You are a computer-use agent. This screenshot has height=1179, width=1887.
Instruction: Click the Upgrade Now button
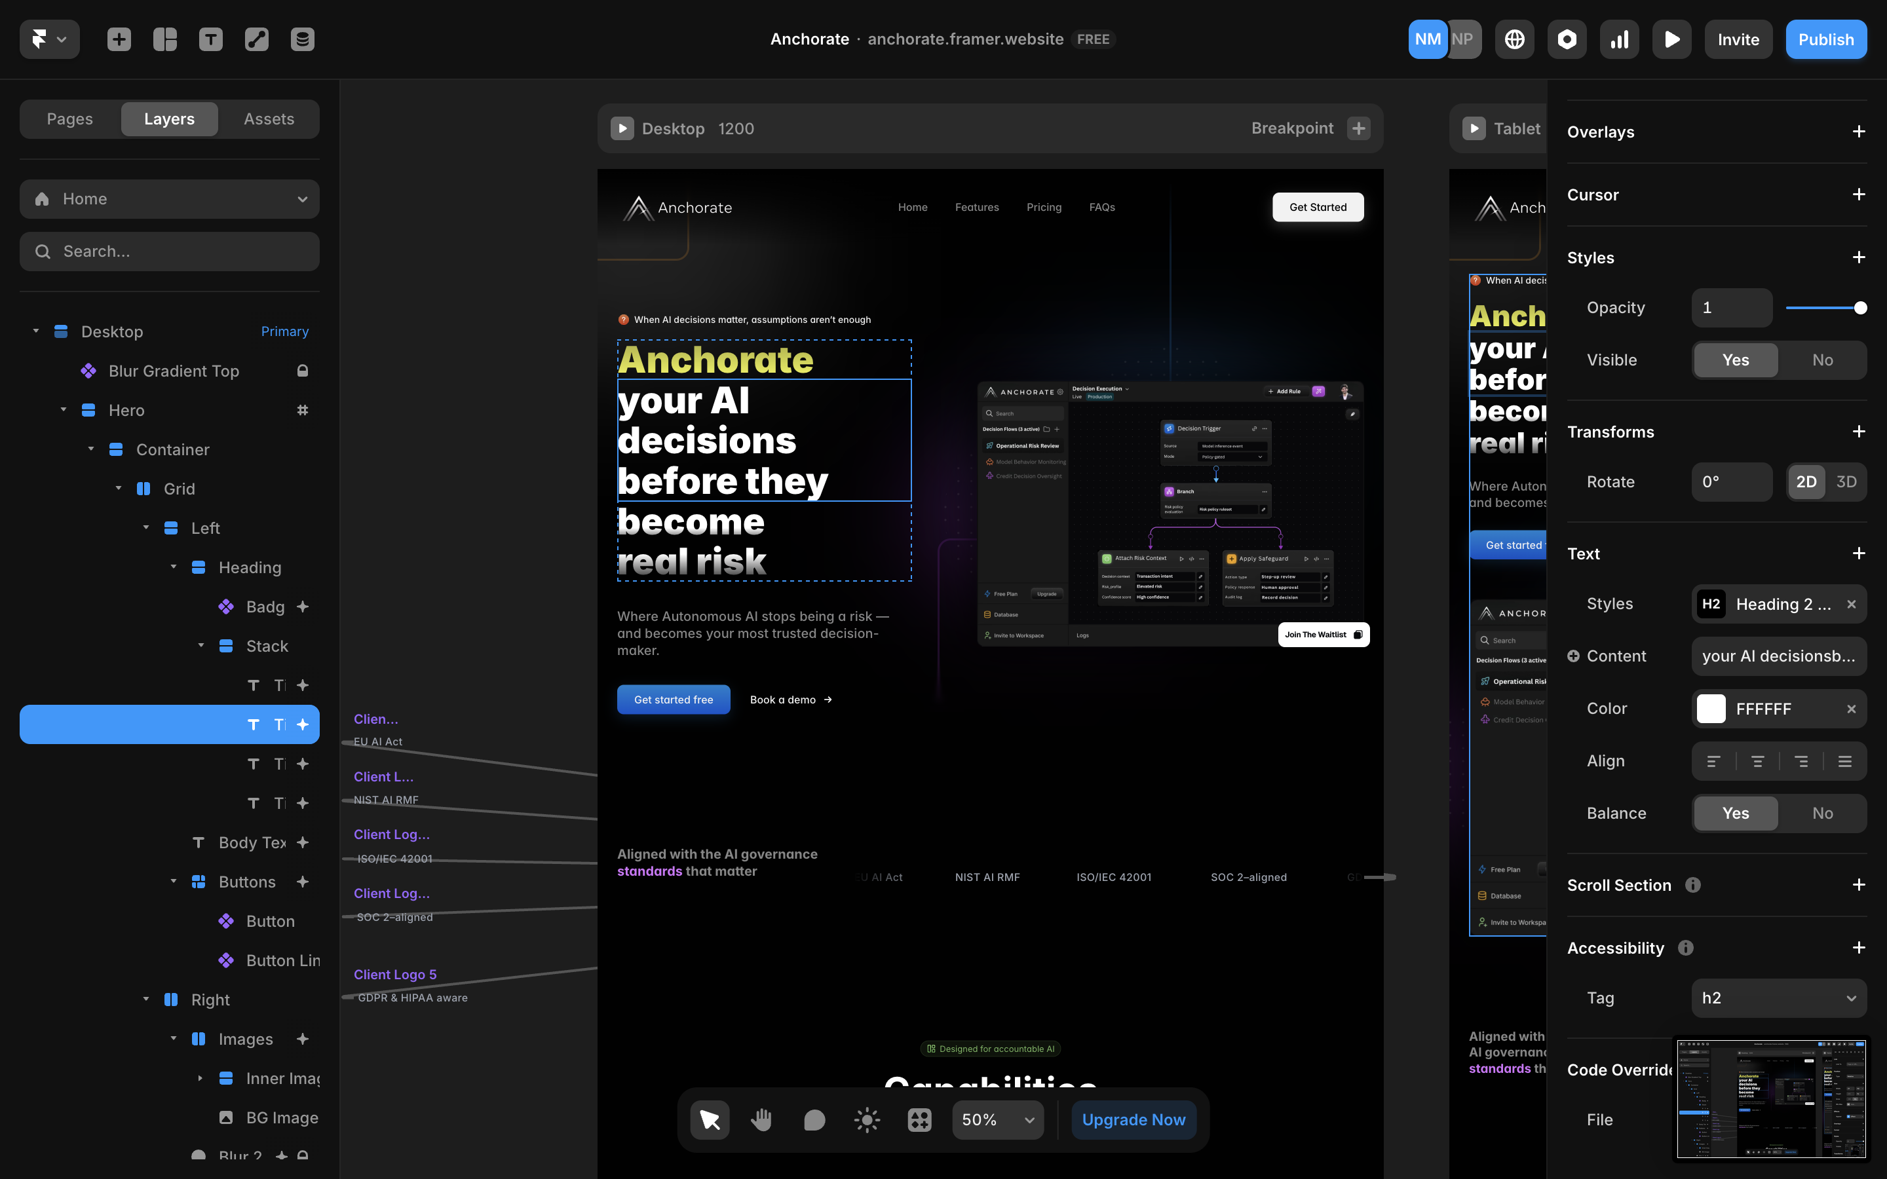tap(1133, 1120)
